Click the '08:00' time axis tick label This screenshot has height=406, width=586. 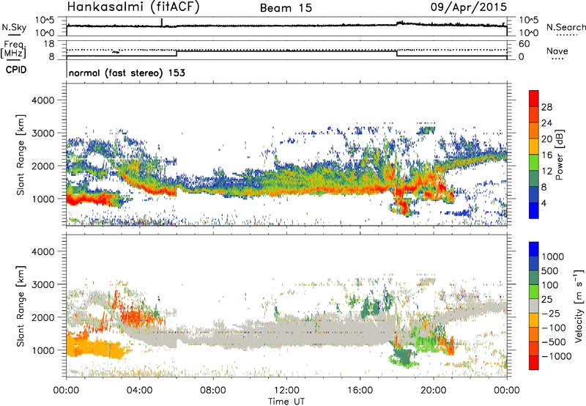[x=212, y=391]
